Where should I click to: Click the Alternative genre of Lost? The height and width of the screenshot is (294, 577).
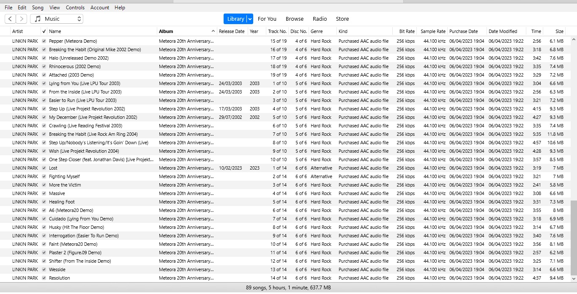coord(321,168)
